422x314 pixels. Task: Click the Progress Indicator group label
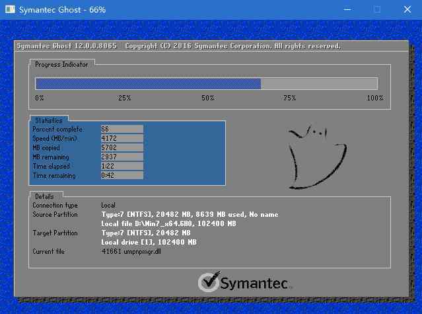pos(61,64)
